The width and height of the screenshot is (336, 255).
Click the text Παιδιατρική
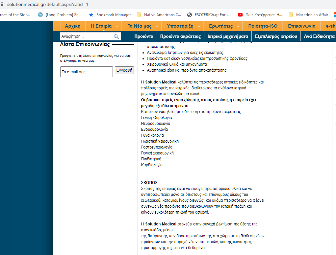(151, 159)
